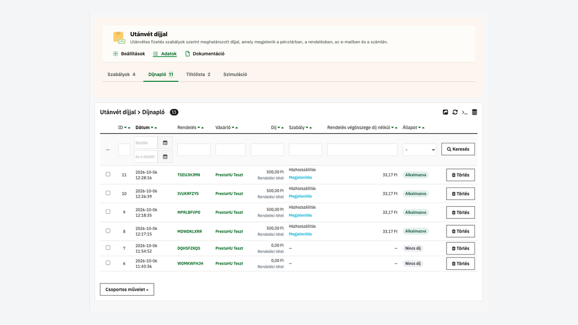Open calendar for Kezdés date field

[165, 143]
